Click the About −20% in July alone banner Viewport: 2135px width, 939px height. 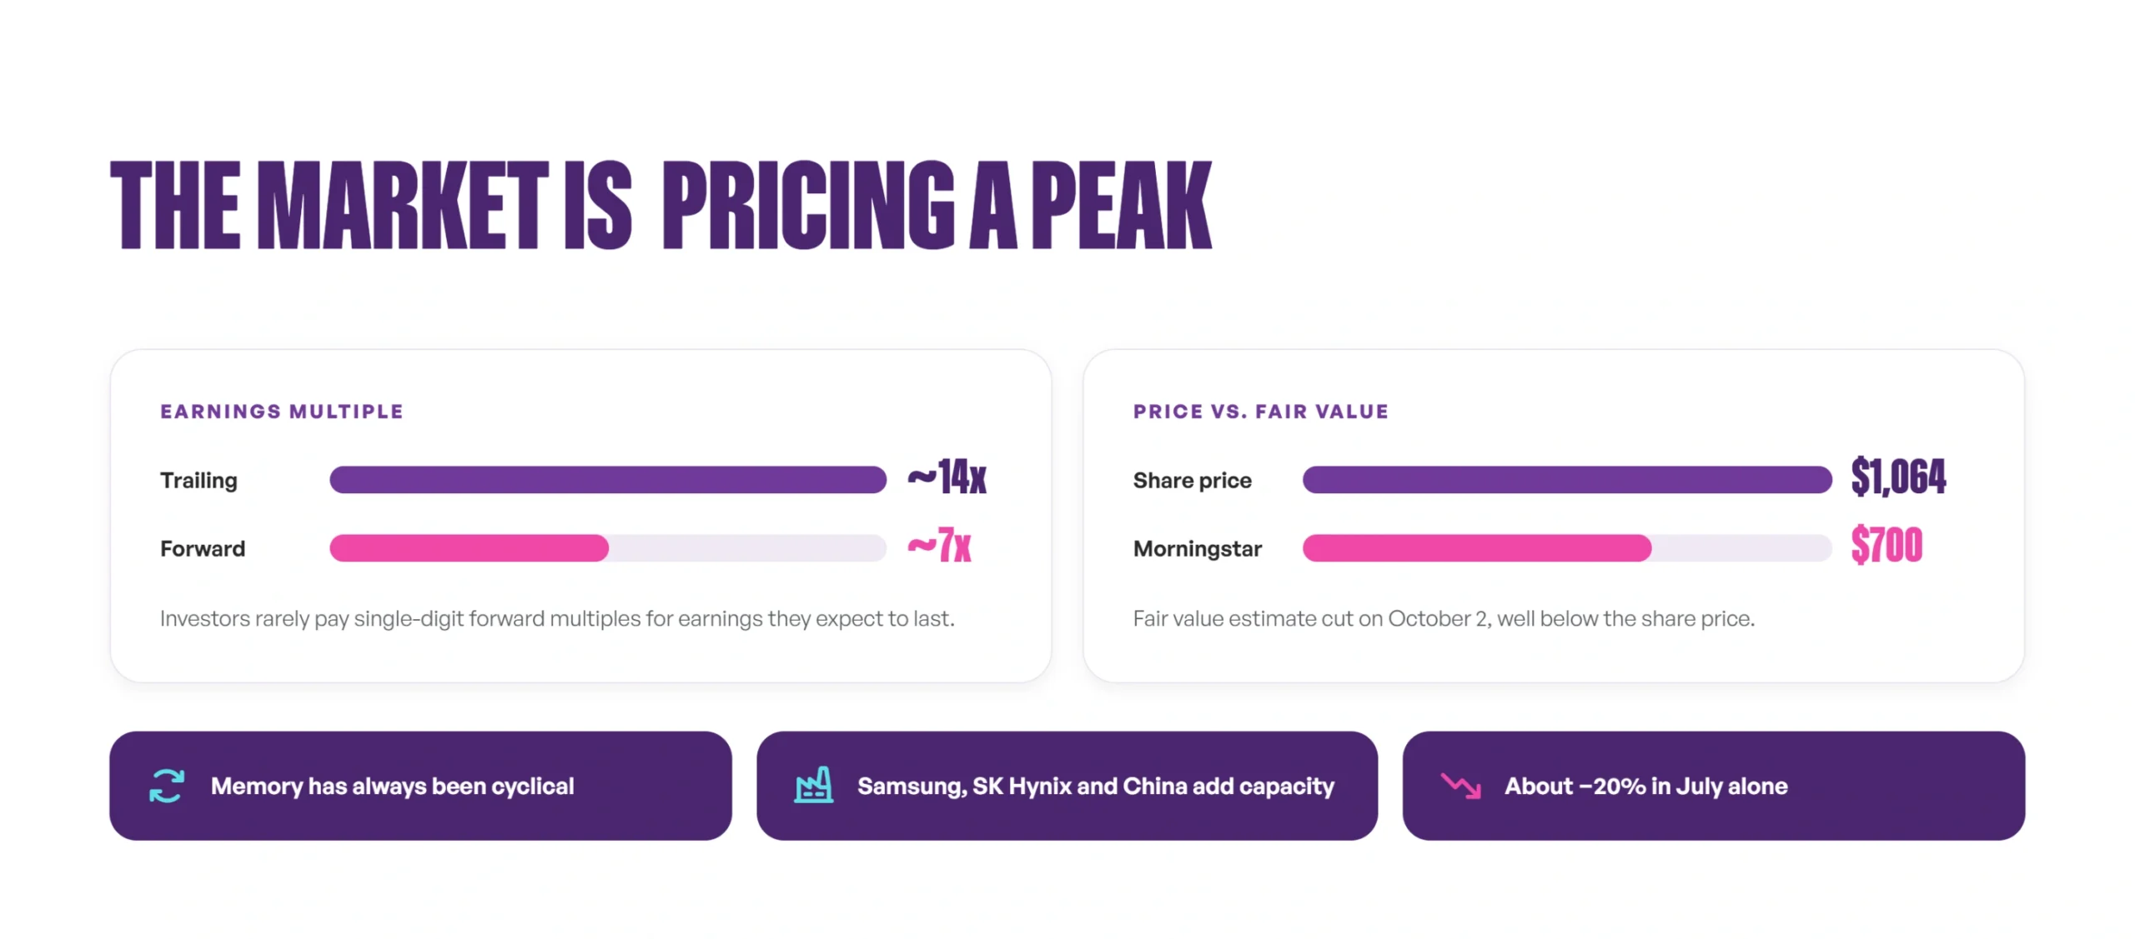[x=1713, y=785]
